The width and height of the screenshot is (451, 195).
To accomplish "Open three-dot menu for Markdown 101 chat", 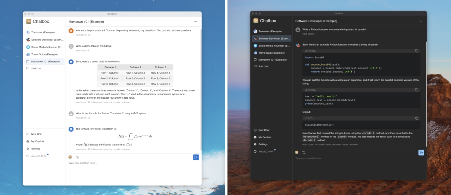I will coord(195,22).
